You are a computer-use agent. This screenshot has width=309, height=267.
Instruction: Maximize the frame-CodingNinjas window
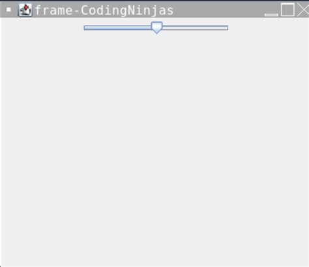(x=287, y=10)
